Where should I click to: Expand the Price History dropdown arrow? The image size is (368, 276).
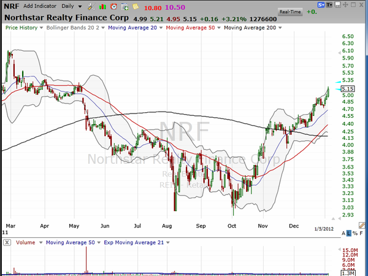click(x=41, y=28)
